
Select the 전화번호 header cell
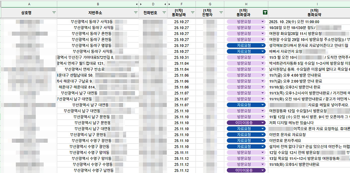click(153, 13)
